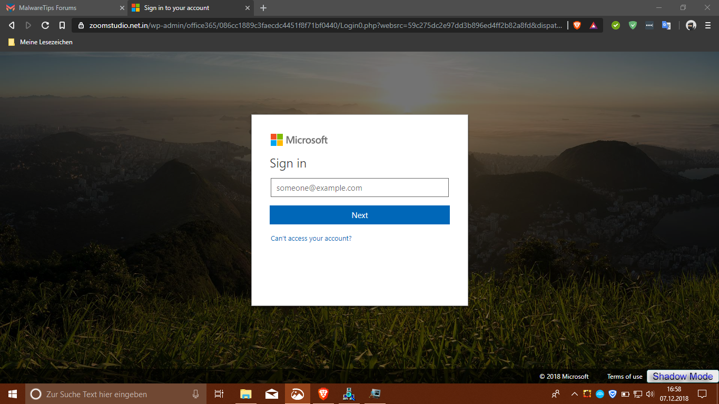Image resolution: width=719 pixels, height=404 pixels.
Task: Open Task View in the taskbar
Action: [x=219, y=393]
